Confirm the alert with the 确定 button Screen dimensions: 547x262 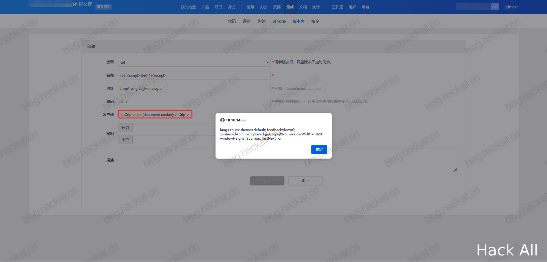(319, 149)
